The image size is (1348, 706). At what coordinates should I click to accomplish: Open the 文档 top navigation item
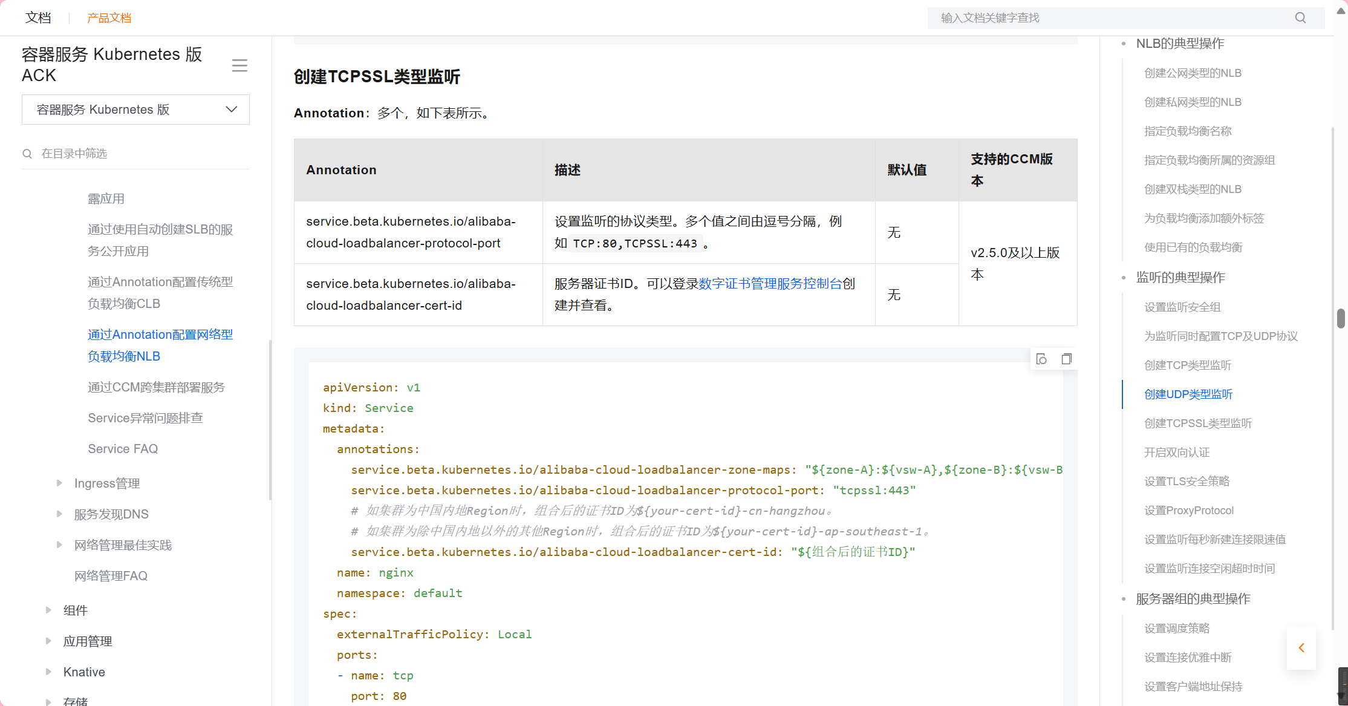point(38,18)
